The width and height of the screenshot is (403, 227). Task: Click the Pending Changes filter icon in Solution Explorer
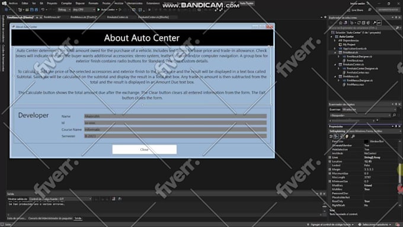(x=352, y=23)
